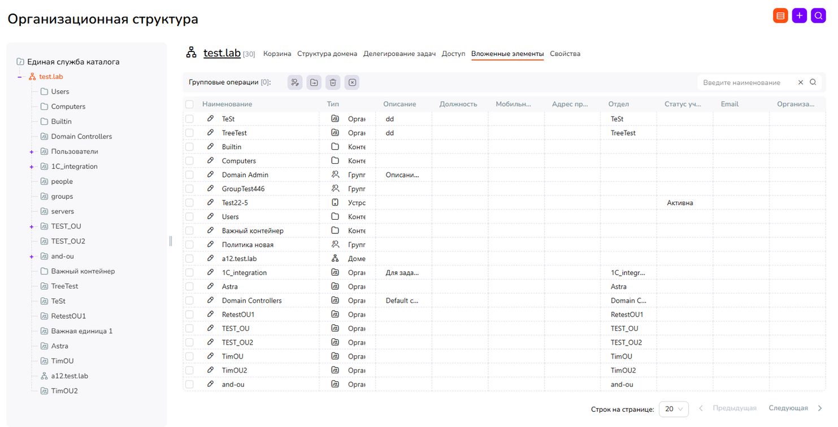Check the box for TreeTest row
Screen dimensions: 838x427
click(x=189, y=133)
